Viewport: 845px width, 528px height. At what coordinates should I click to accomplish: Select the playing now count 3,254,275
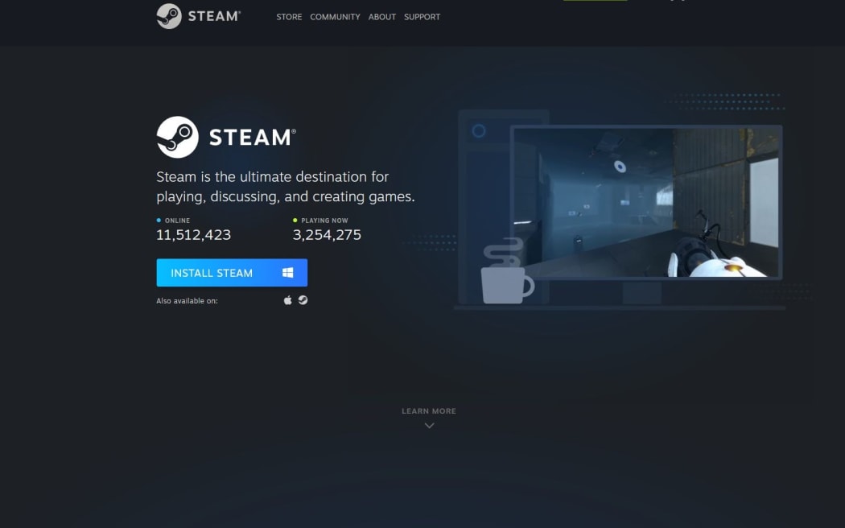[327, 234]
